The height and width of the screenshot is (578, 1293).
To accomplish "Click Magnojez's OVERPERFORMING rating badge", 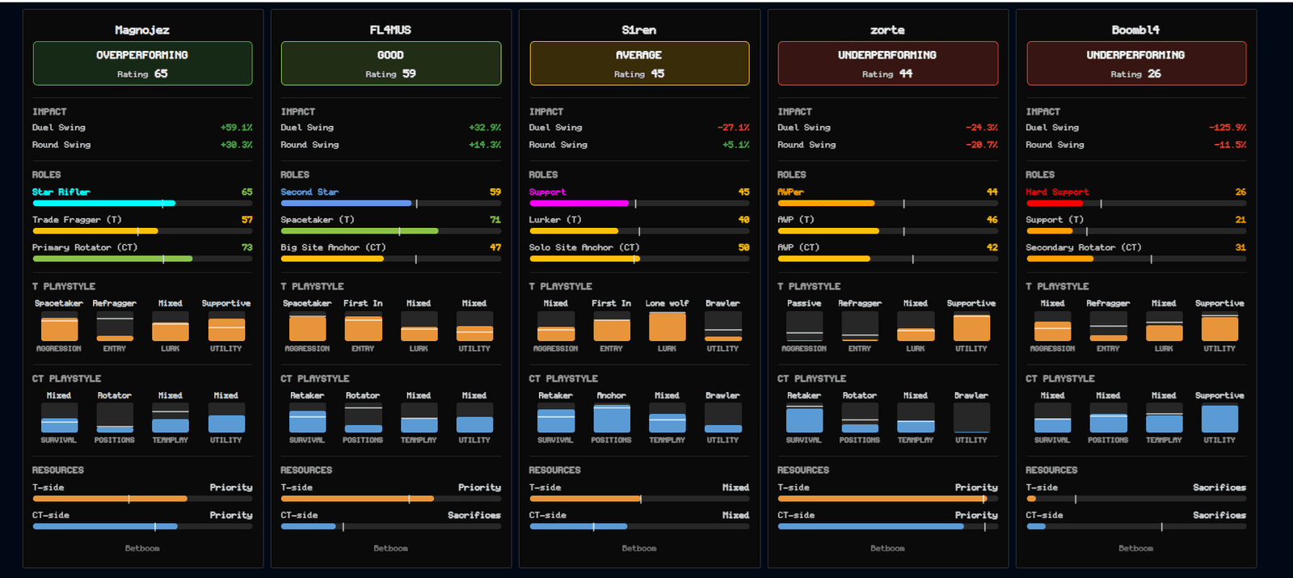I will coord(142,63).
